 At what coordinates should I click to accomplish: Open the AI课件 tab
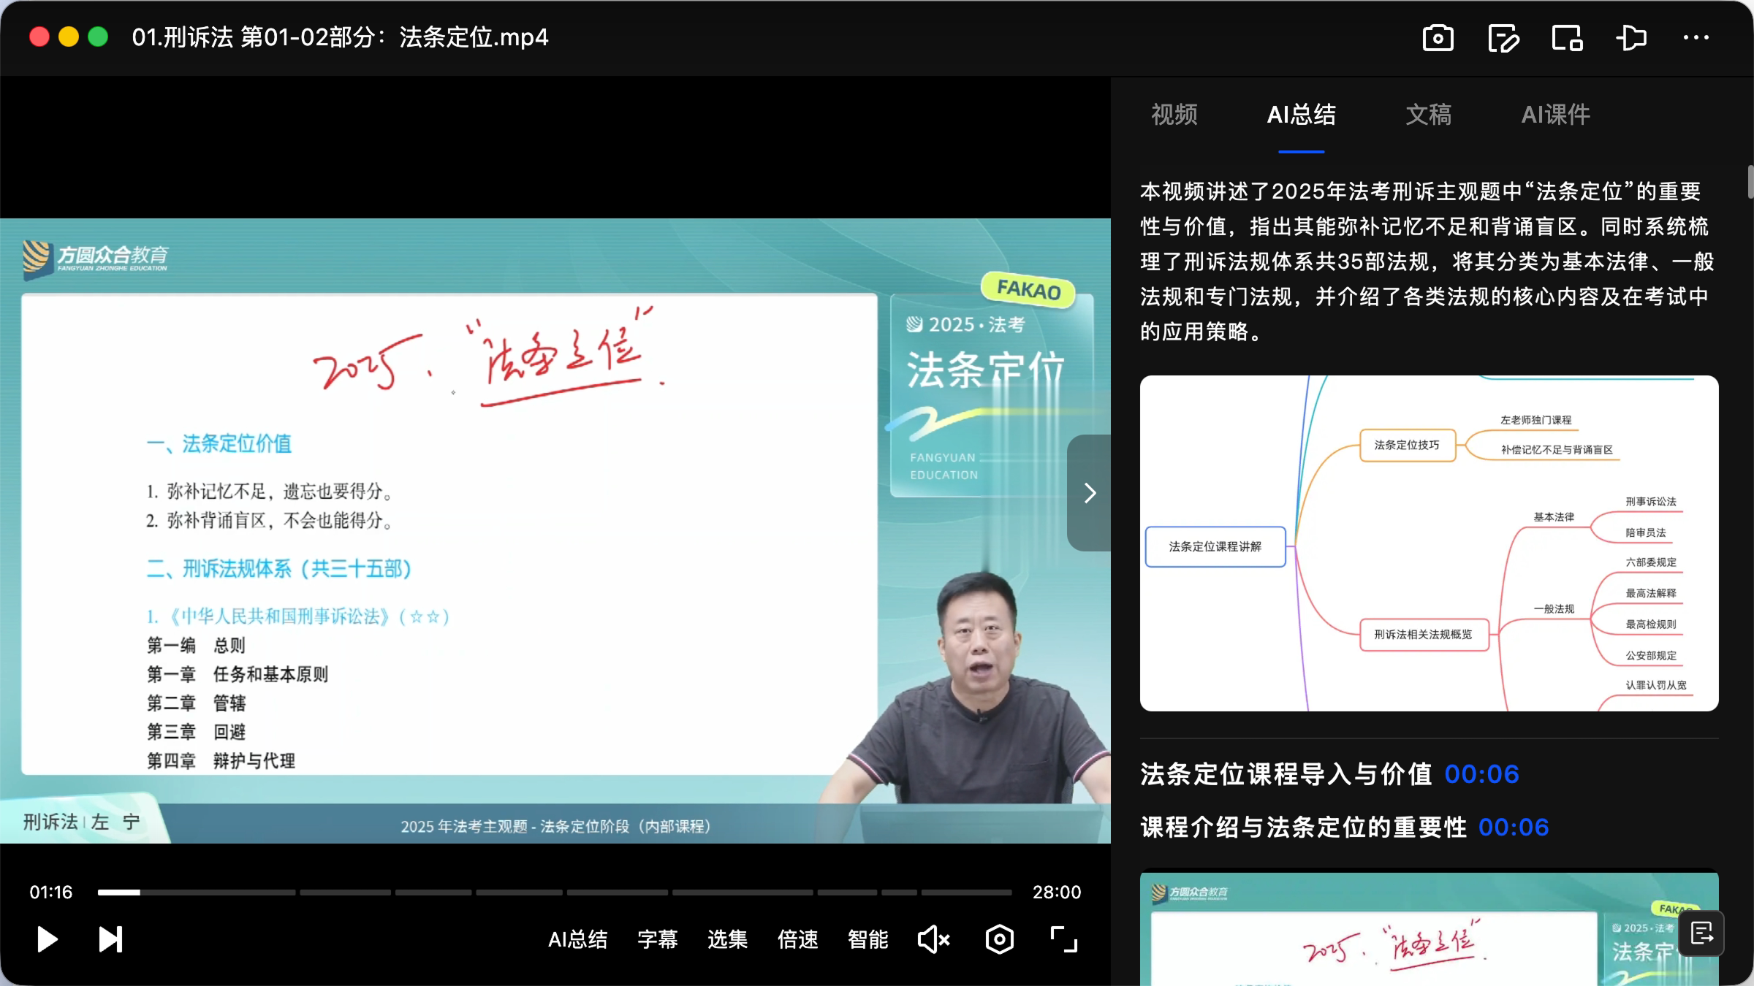[x=1555, y=115]
